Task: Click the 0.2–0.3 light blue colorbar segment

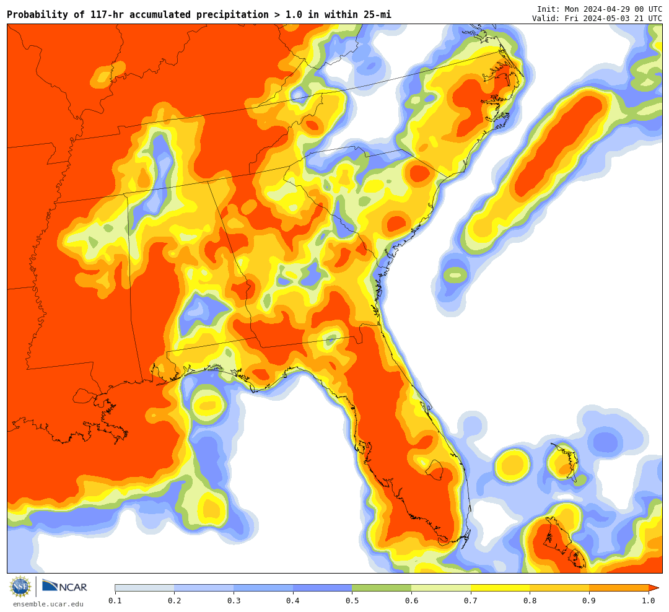Action: click(x=204, y=588)
